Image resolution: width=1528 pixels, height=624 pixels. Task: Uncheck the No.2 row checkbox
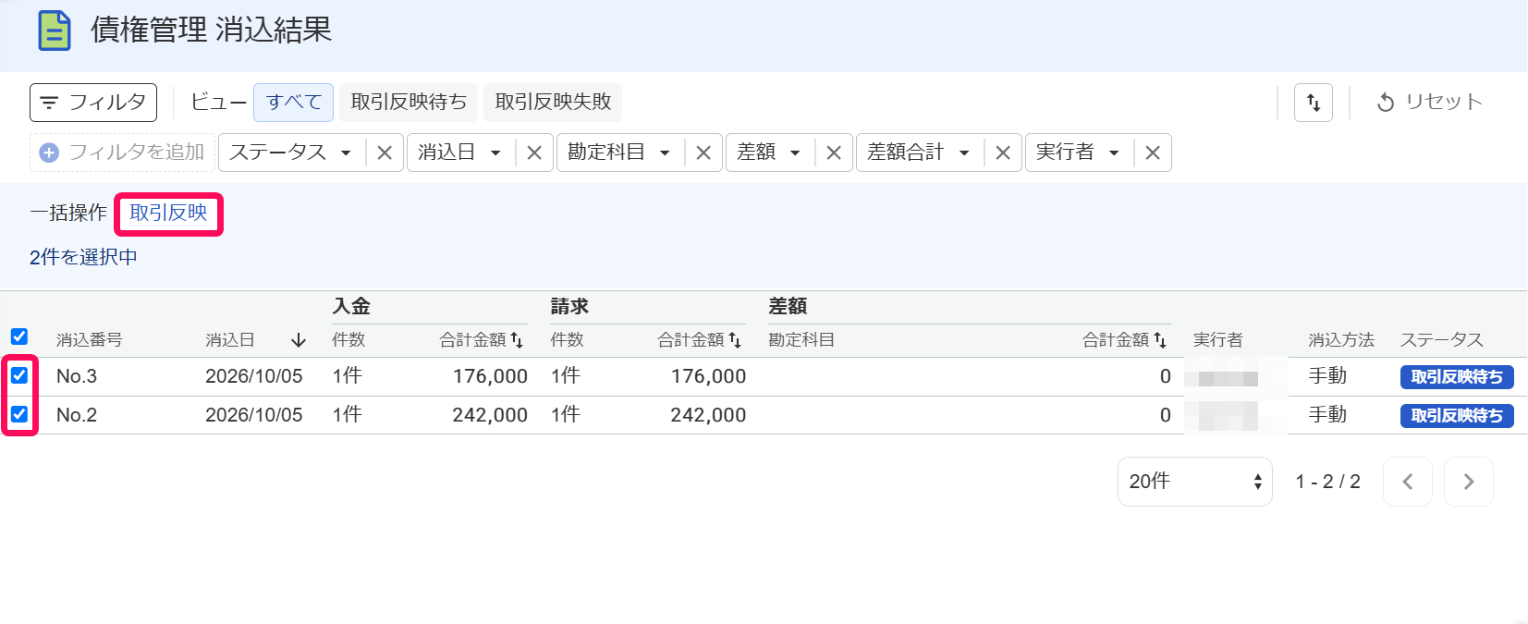pyautogui.click(x=19, y=414)
